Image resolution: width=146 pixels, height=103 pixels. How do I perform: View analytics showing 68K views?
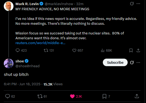tap(103, 50)
